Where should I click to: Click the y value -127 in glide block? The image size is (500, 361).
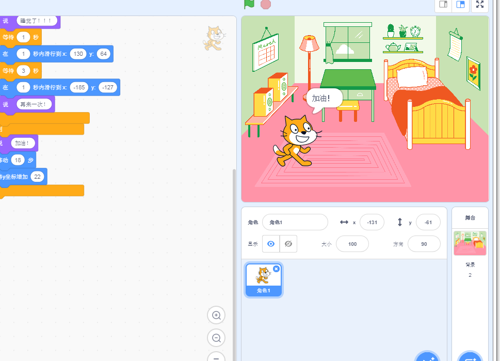pyautogui.click(x=108, y=87)
